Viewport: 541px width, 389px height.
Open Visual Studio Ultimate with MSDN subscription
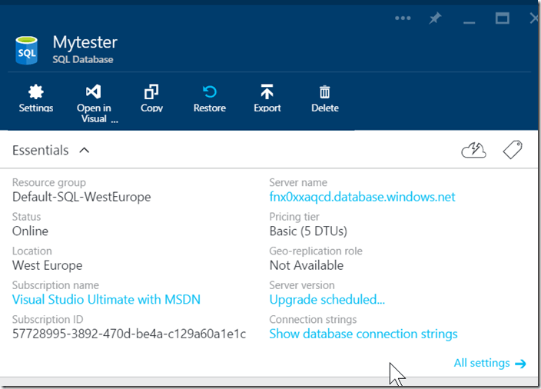click(106, 299)
